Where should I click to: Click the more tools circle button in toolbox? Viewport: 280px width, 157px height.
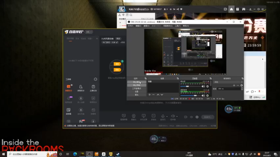coord(96,79)
